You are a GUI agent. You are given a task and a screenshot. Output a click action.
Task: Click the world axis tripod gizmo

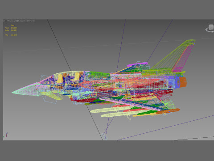point(5,135)
